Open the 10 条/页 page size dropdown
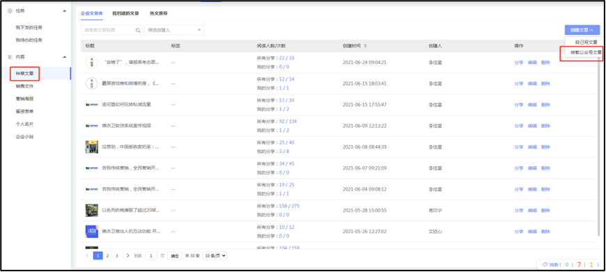The width and height of the screenshot is (606, 272). (215, 255)
